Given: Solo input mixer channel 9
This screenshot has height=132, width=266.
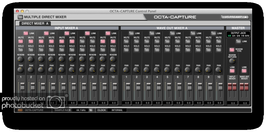Looking at the screenshot, I should (103, 50).
